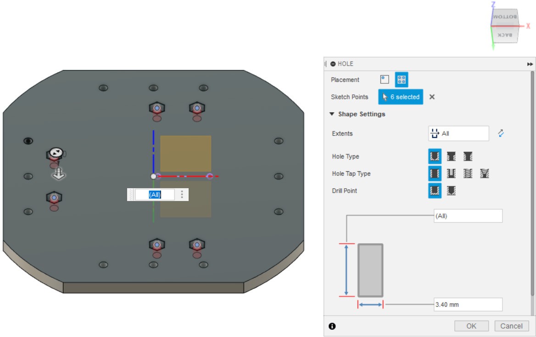
Task: Select the multiple holes from sketch placement
Action: click(x=402, y=80)
